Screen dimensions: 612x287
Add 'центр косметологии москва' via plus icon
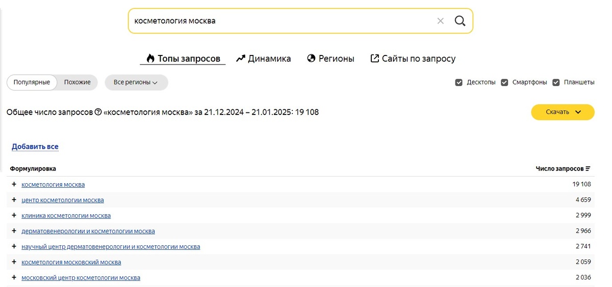[14, 200]
